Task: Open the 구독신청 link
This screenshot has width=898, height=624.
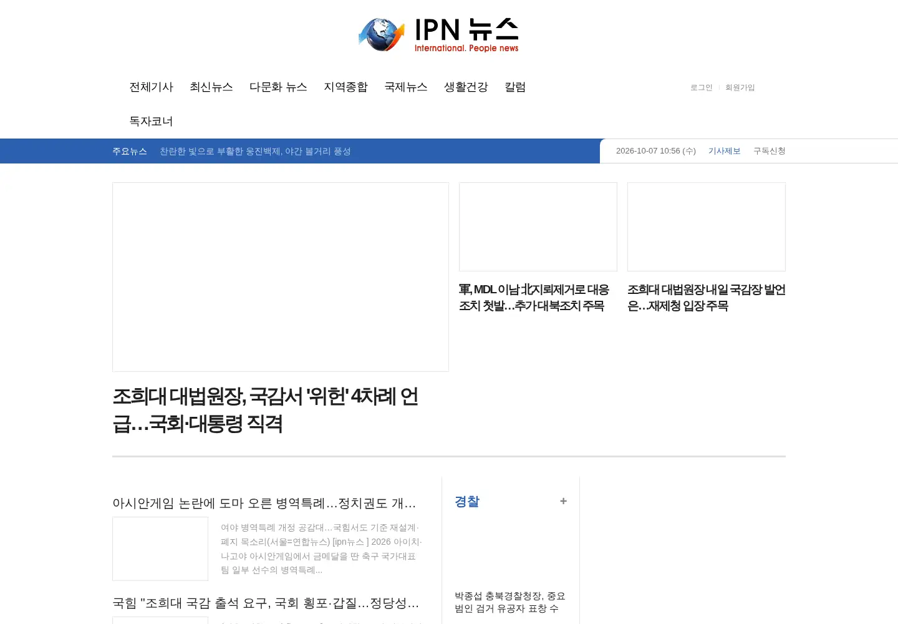Action: 769,151
